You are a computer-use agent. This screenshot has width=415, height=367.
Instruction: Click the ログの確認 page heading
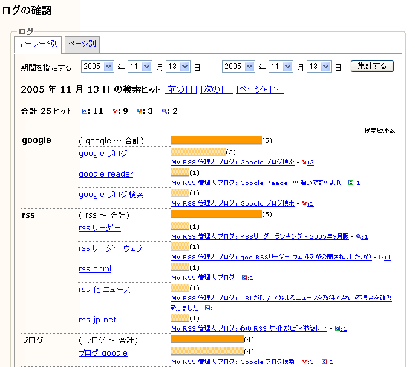coord(27,11)
